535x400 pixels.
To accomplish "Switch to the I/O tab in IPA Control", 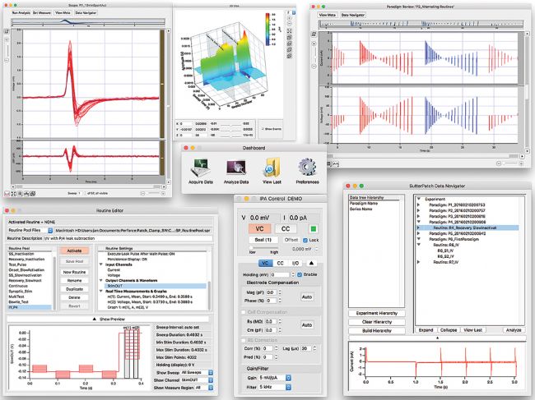I will pos(295,263).
